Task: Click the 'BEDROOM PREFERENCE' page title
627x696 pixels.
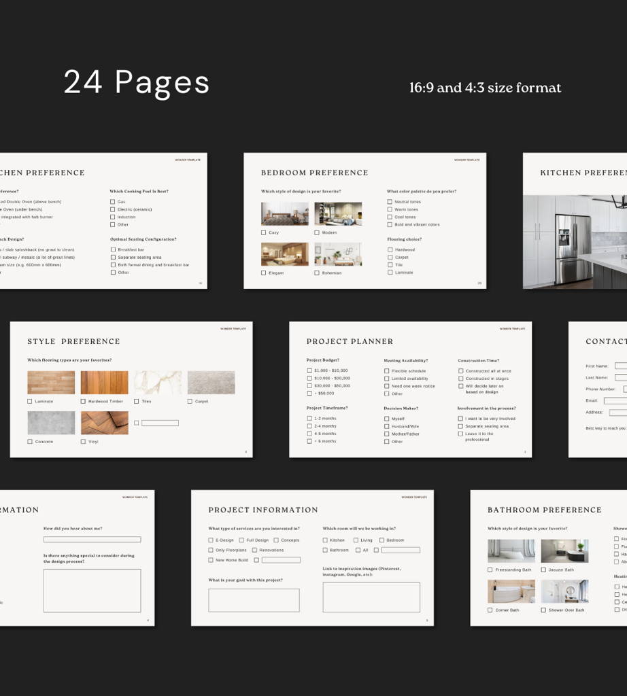Action: 314,173
